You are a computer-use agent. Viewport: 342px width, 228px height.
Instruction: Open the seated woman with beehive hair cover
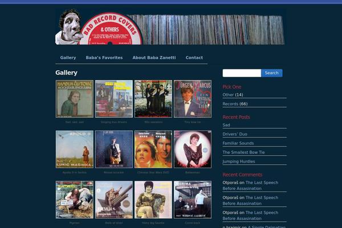[153, 199]
